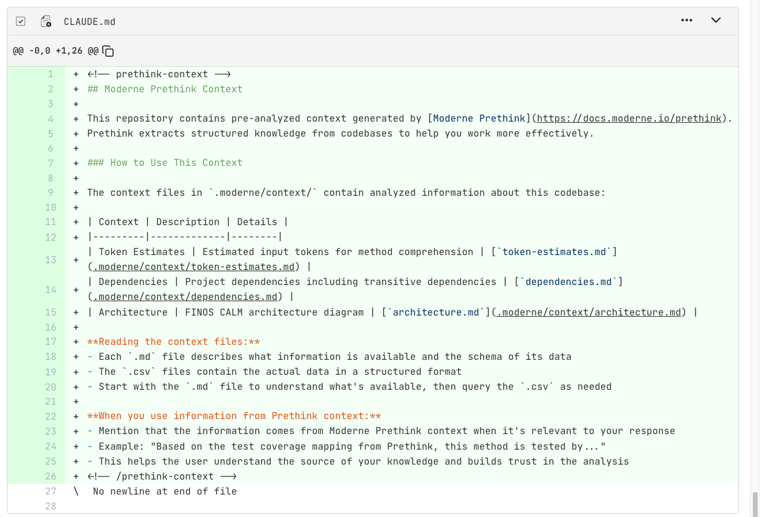Click the hunk header @@ -0,0 +1,26 @@
The image size is (764, 517).
(56, 51)
